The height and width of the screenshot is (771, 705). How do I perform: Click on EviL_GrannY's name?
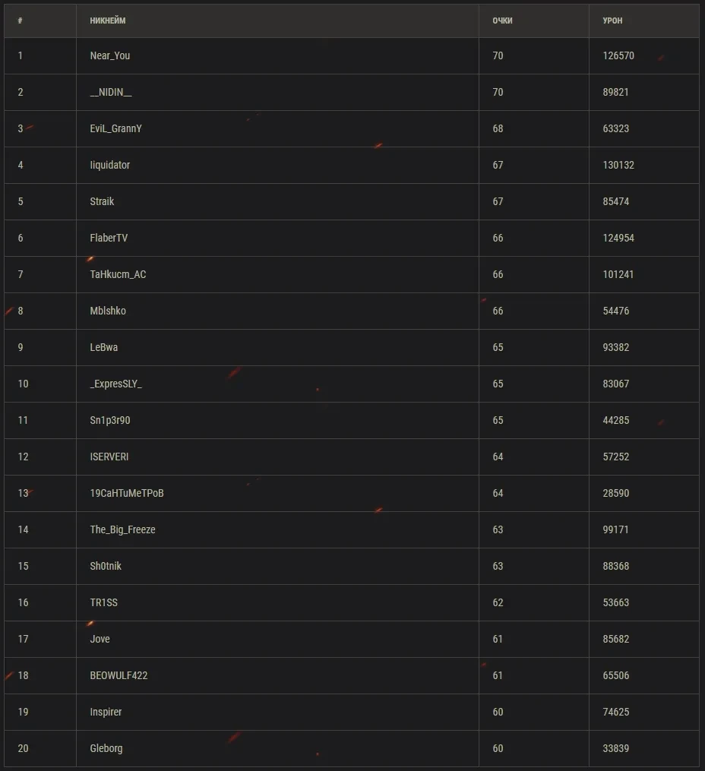pos(115,128)
